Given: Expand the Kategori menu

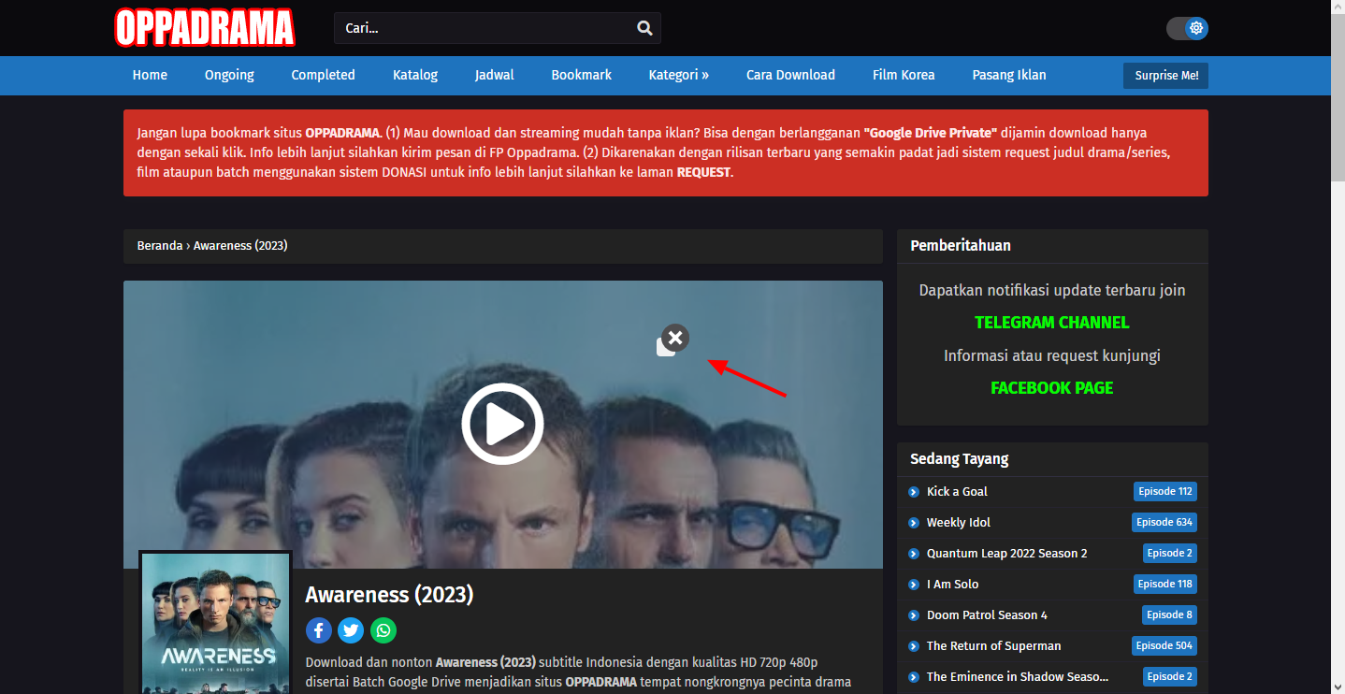Looking at the screenshot, I should pos(678,75).
